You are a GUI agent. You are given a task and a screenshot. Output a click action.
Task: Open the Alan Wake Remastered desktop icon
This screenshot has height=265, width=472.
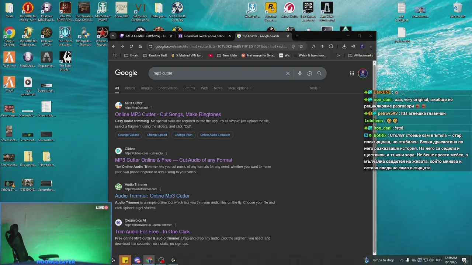[327, 12]
